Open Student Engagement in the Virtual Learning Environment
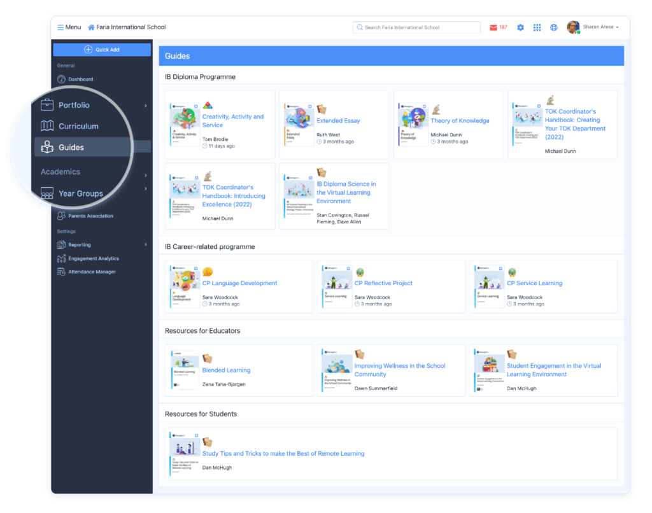The image size is (652, 513). pos(554,370)
